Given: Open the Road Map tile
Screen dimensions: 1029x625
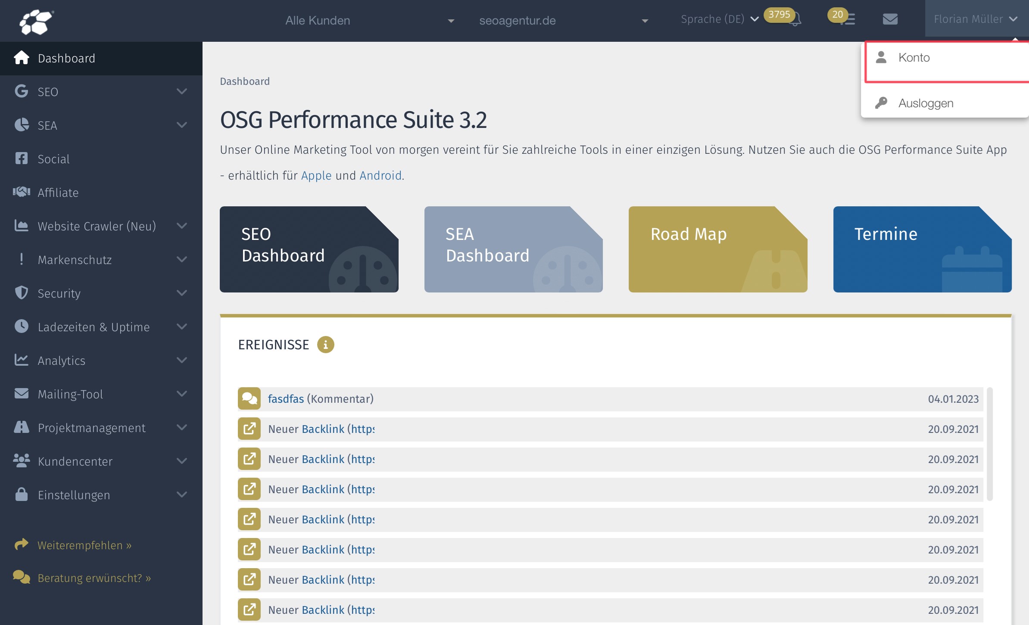Looking at the screenshot, I should point(718,249).
